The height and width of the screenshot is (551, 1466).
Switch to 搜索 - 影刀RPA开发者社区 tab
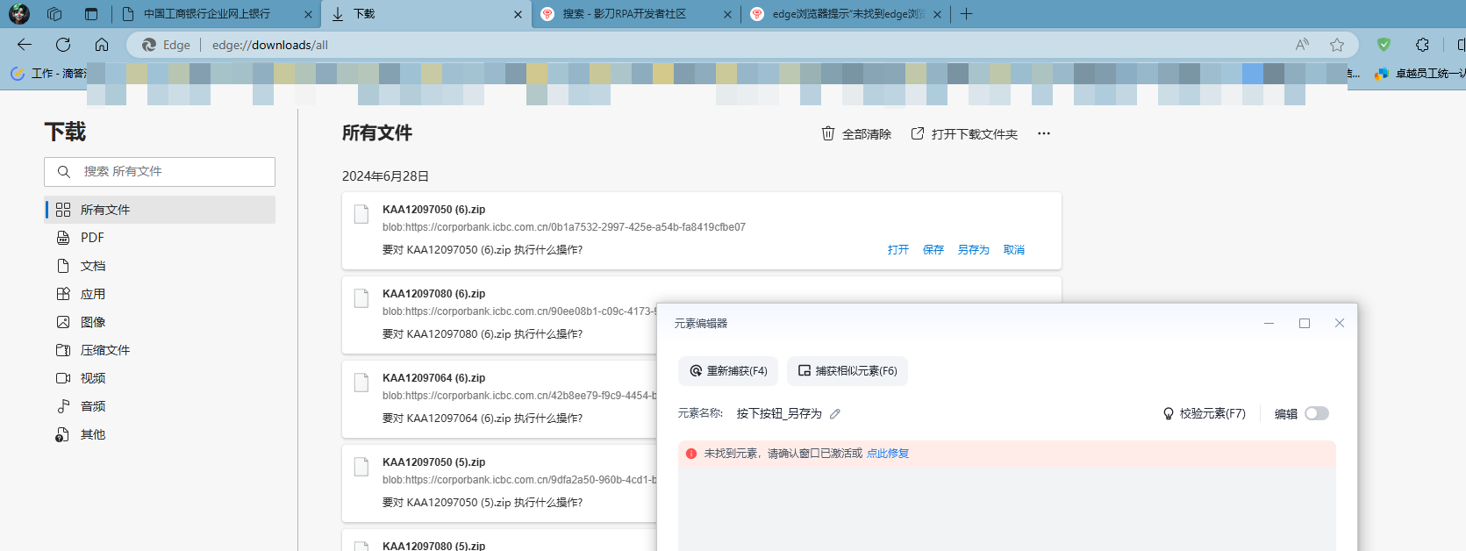point(625,14)
